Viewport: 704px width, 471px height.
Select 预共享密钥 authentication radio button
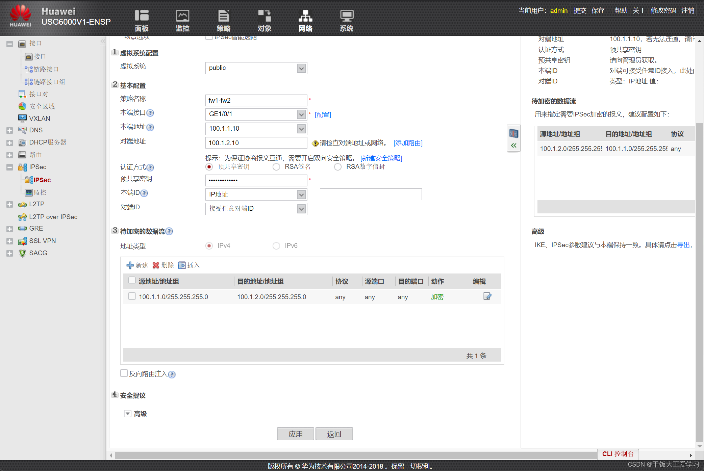[209, 167]
